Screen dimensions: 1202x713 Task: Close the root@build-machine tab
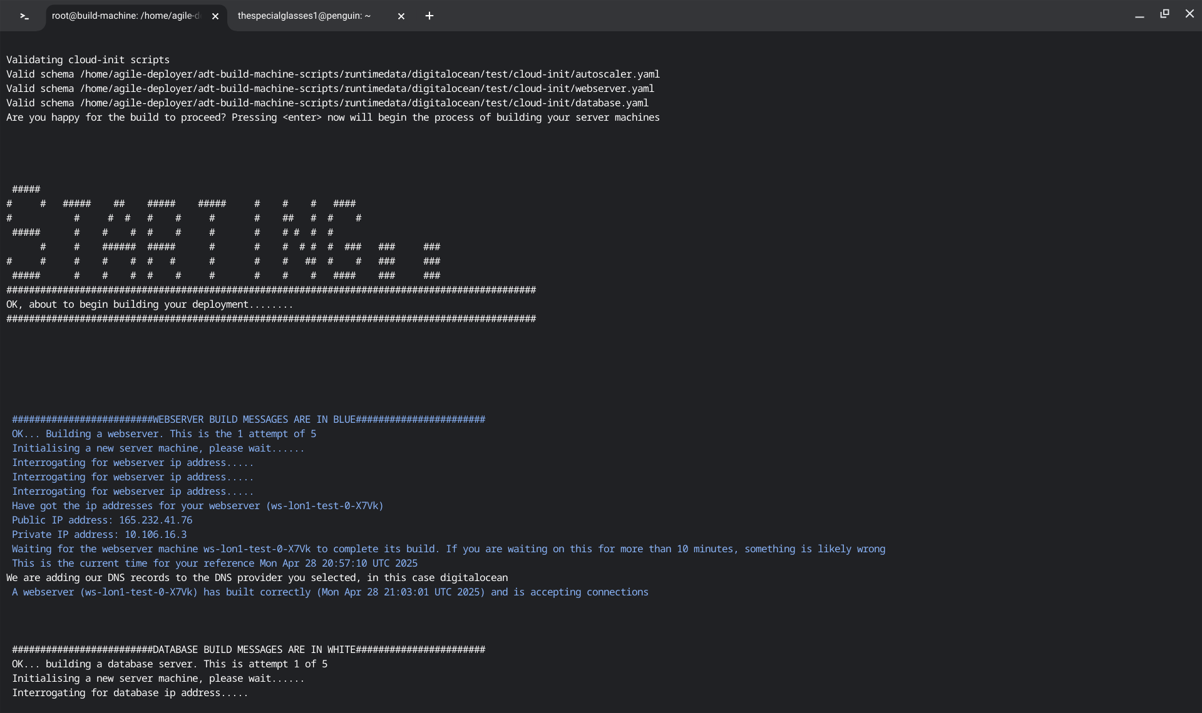[215, 16]
